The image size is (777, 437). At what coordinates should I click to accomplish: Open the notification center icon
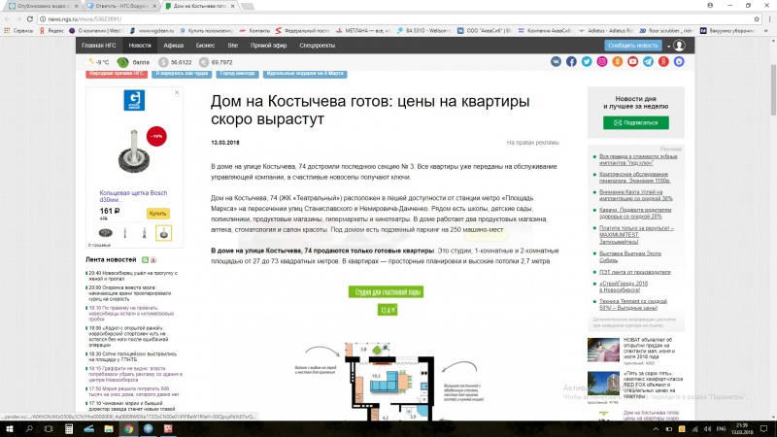pyautogui.click(x=764, y=428)
